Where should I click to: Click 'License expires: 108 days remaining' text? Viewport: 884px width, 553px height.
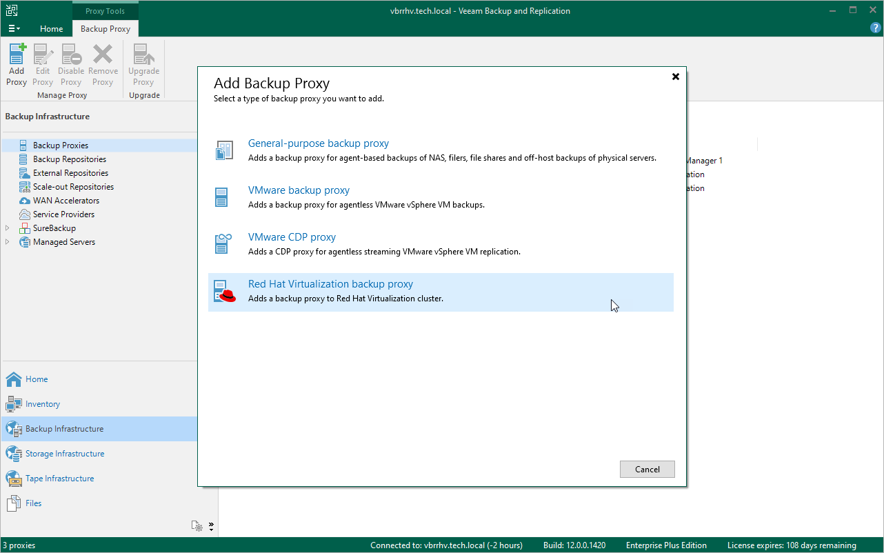(792, 545)
